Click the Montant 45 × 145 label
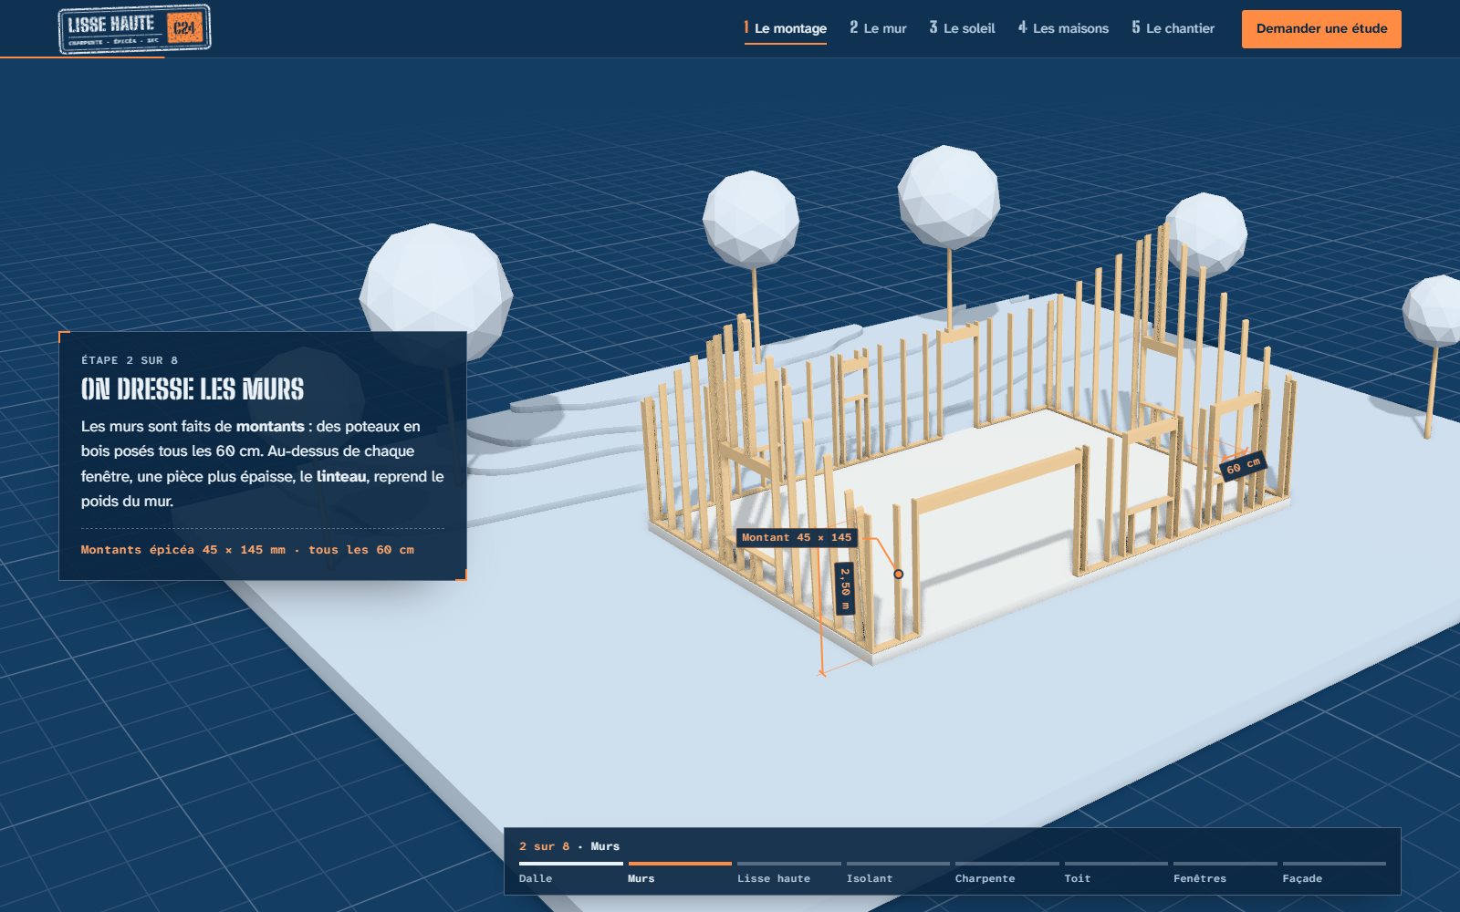The width and height of the screenshot is (1460, 912). [x=797, y=537]
